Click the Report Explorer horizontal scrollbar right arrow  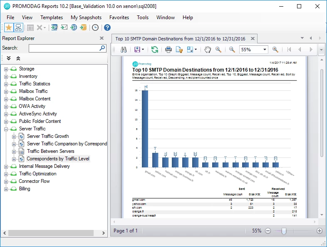tap(103, 233)
